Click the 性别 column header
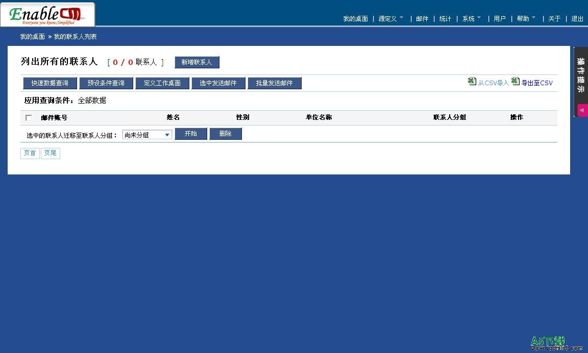This screenshot has height=353, width=588. pyautogui.click(x=242, y=117)
